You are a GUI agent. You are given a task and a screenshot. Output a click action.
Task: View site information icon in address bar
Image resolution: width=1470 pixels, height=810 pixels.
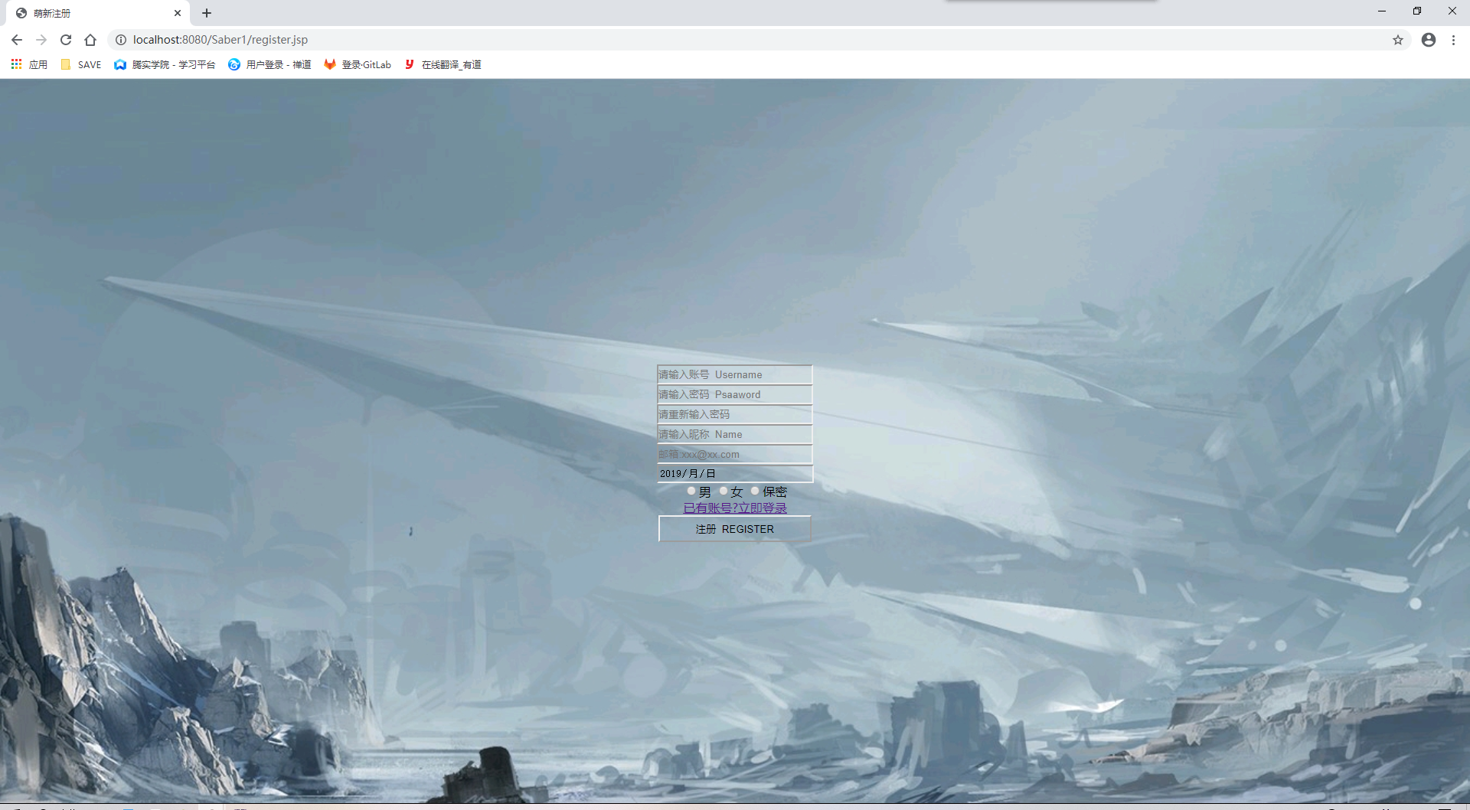pos(121,40)
